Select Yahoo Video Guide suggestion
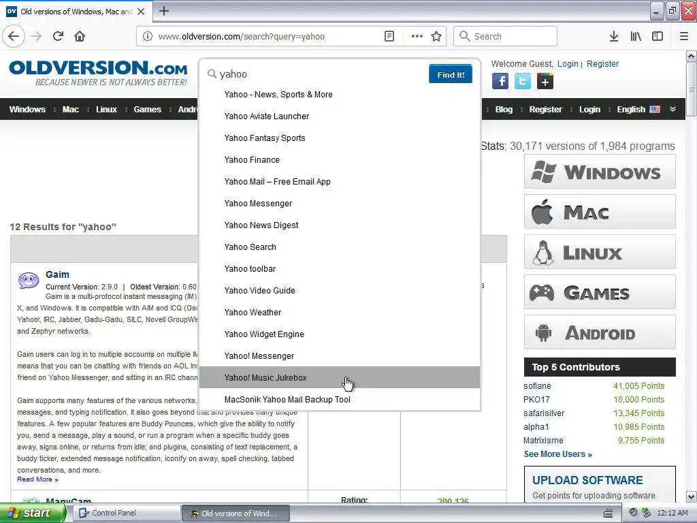697x523 pixels. (340, 290)
